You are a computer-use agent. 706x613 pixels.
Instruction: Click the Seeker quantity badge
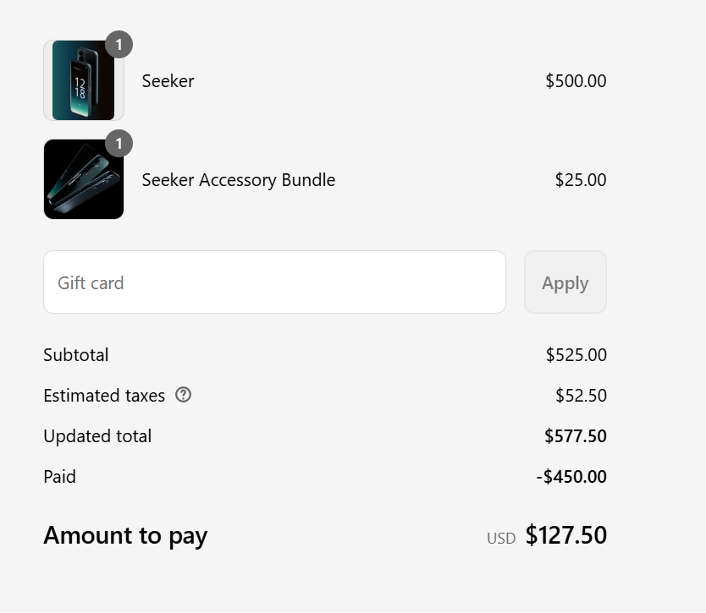(x=119, y=45)
